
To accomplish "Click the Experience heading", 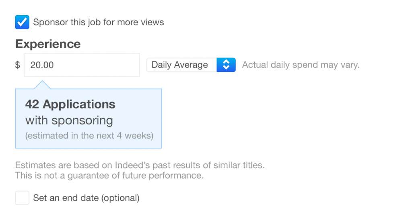I will 48,44.
